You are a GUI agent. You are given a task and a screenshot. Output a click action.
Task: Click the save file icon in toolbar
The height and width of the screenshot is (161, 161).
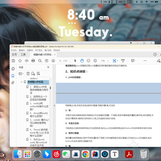tap(13, 61)
